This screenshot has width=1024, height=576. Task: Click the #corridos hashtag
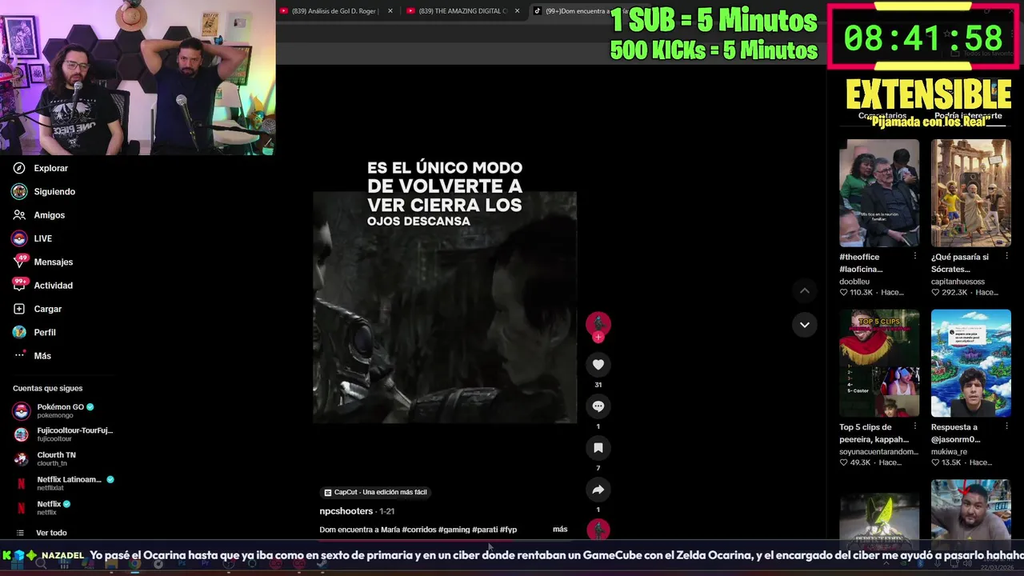click(x=421, y=530)
